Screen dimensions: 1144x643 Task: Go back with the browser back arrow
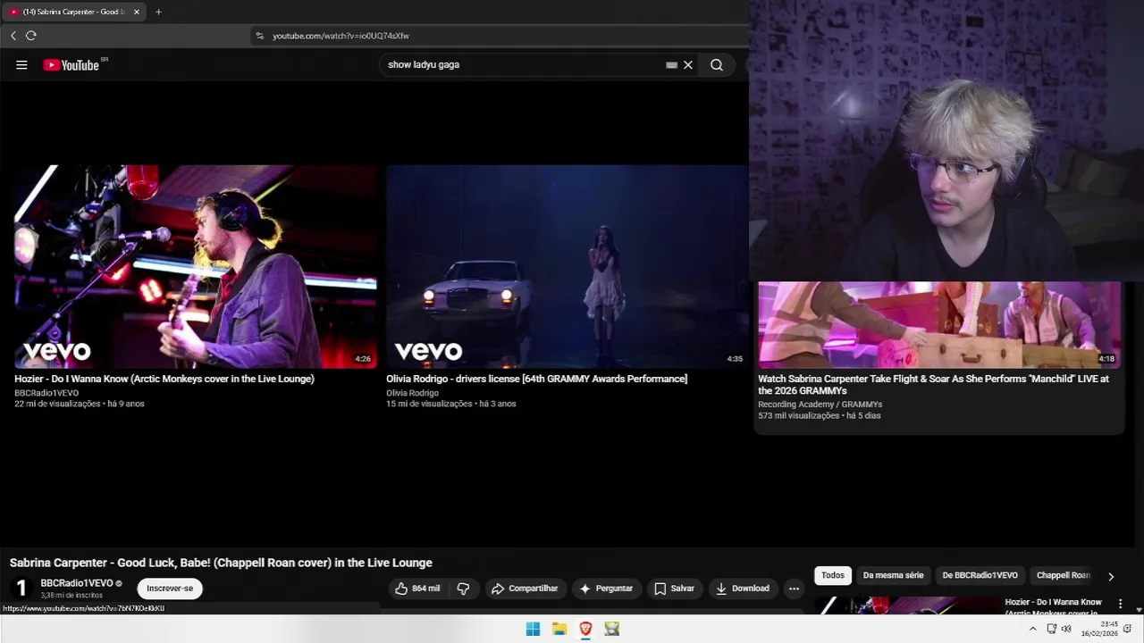pos(13,36)
